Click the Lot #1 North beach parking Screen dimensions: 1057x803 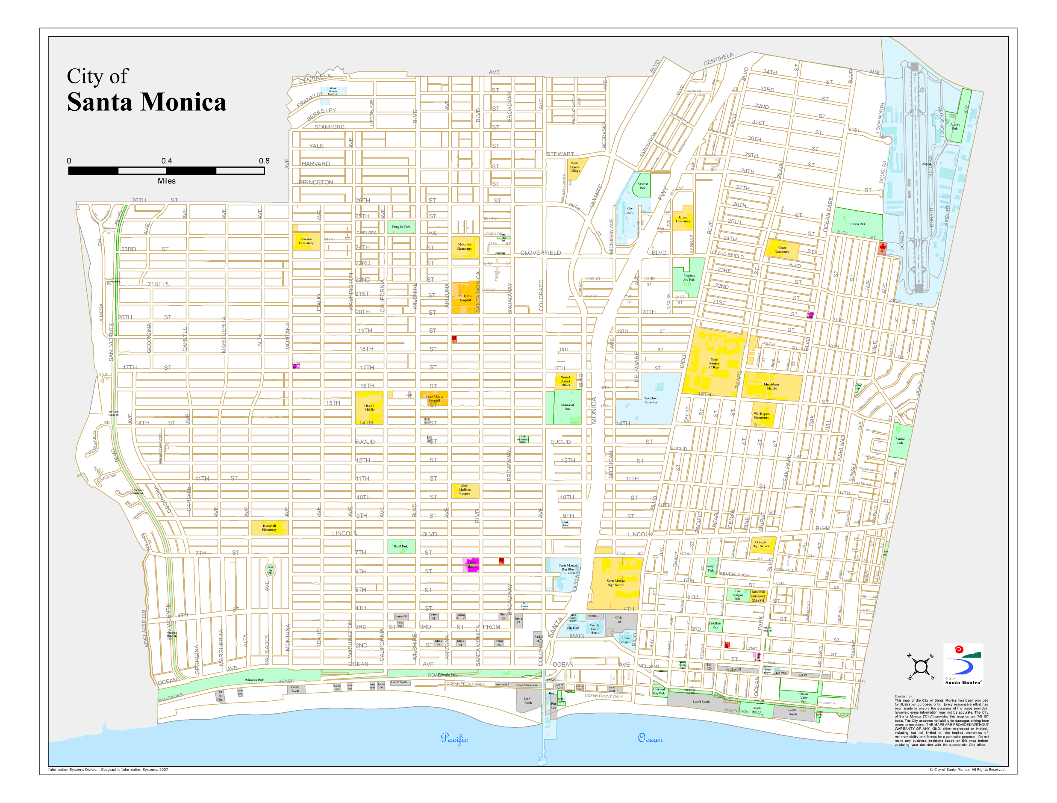[528, 702]
